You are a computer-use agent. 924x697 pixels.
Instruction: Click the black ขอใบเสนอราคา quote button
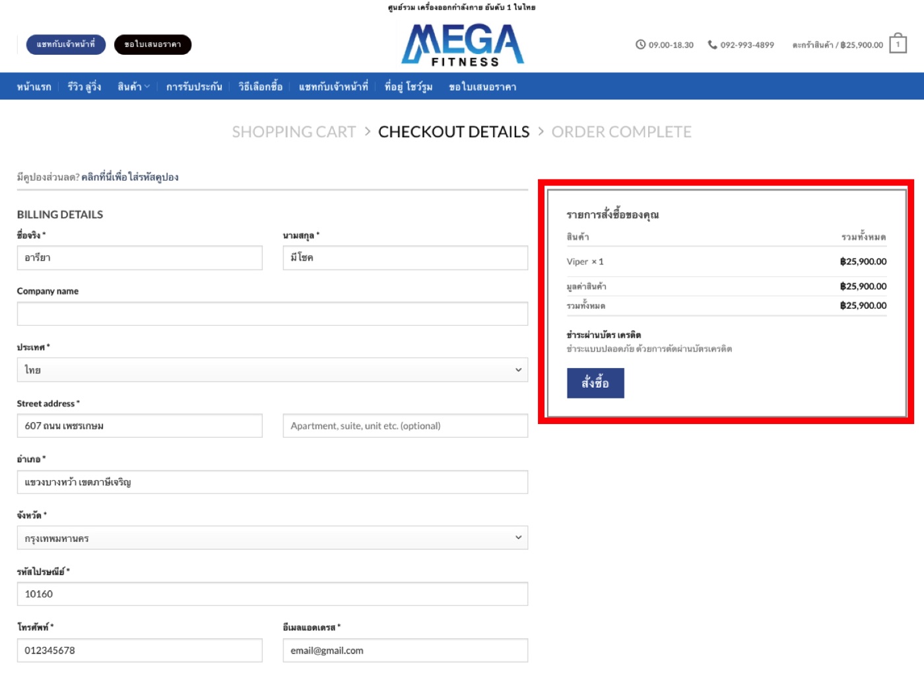point(152,44)
